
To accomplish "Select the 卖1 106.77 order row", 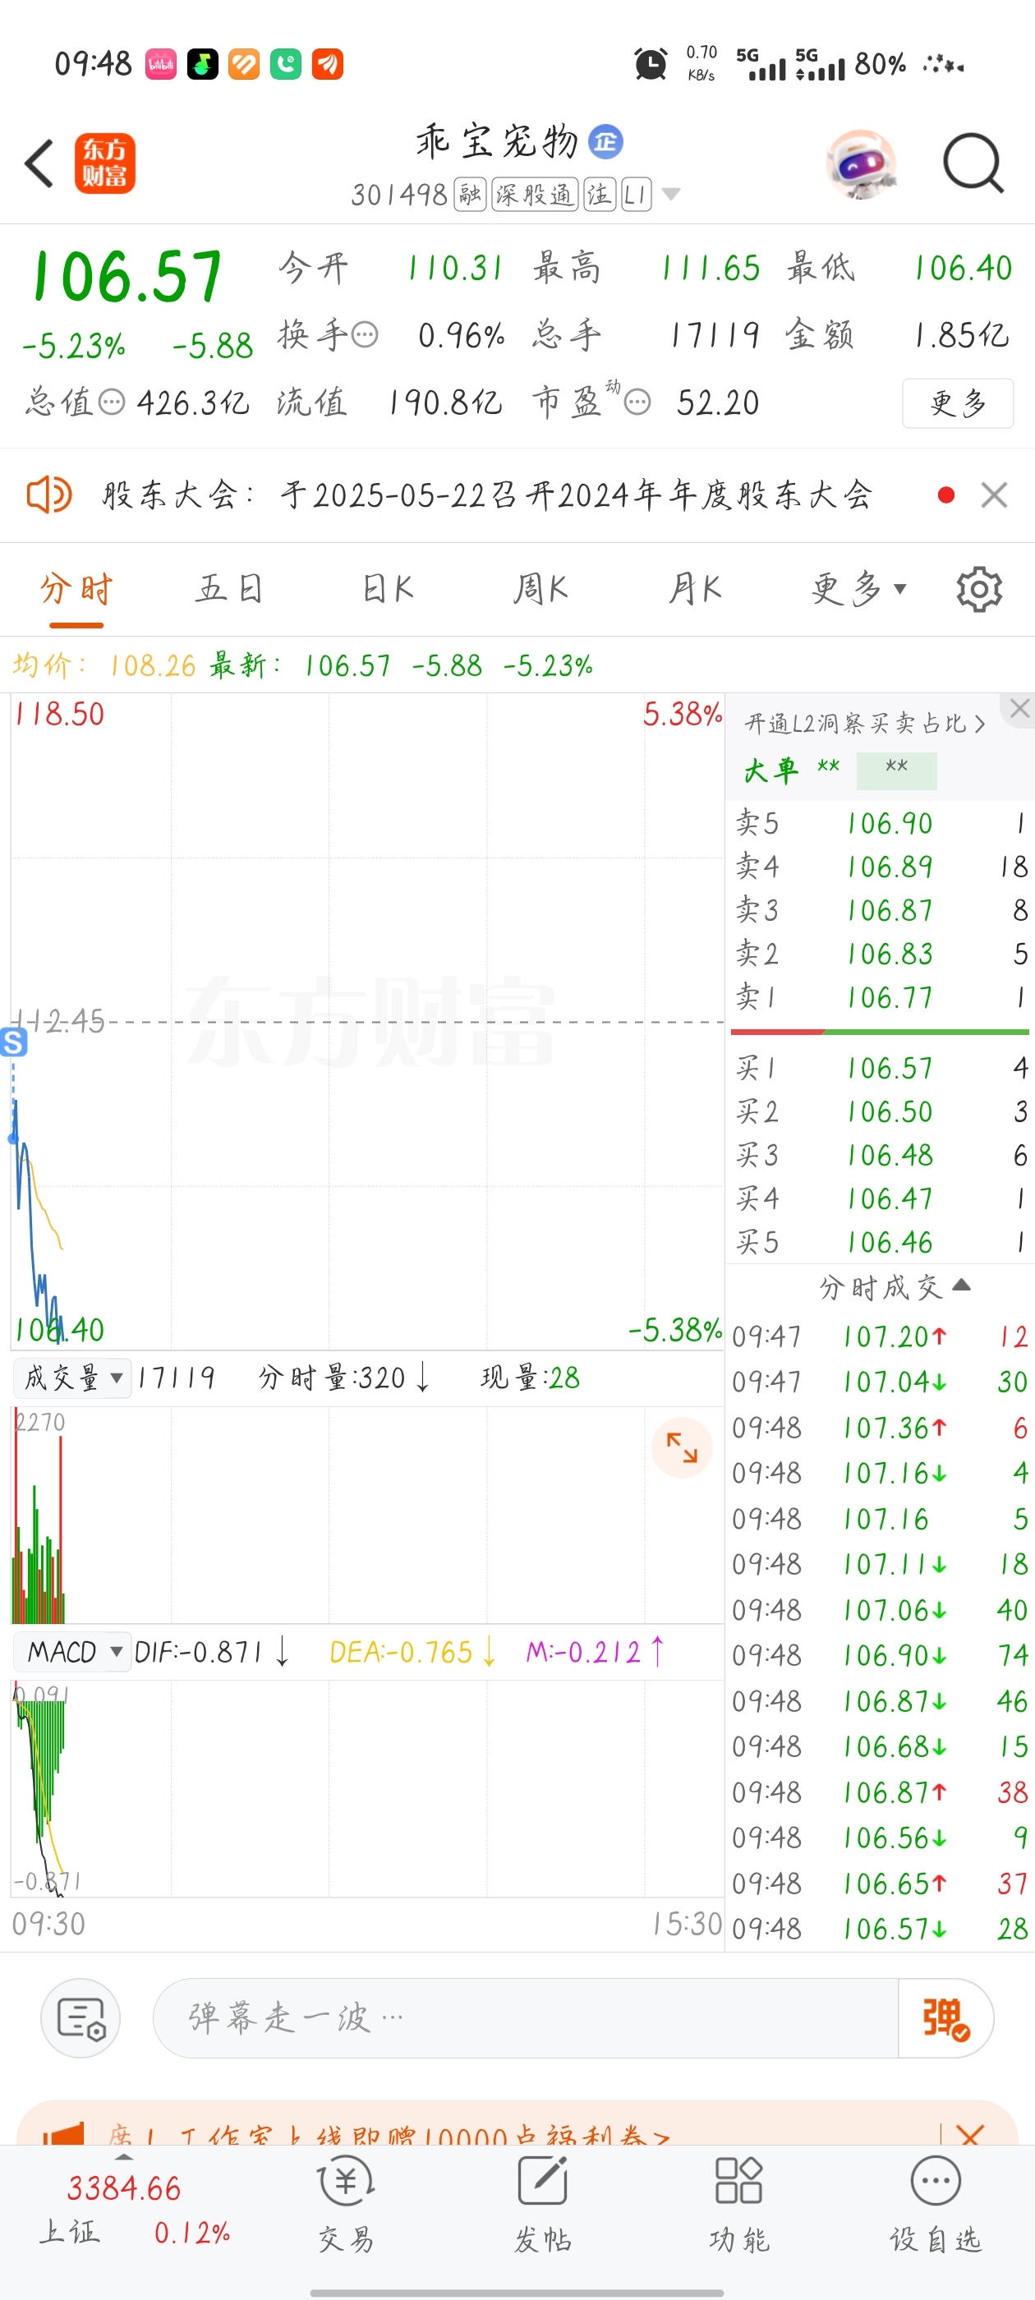I will click(881, 997).
